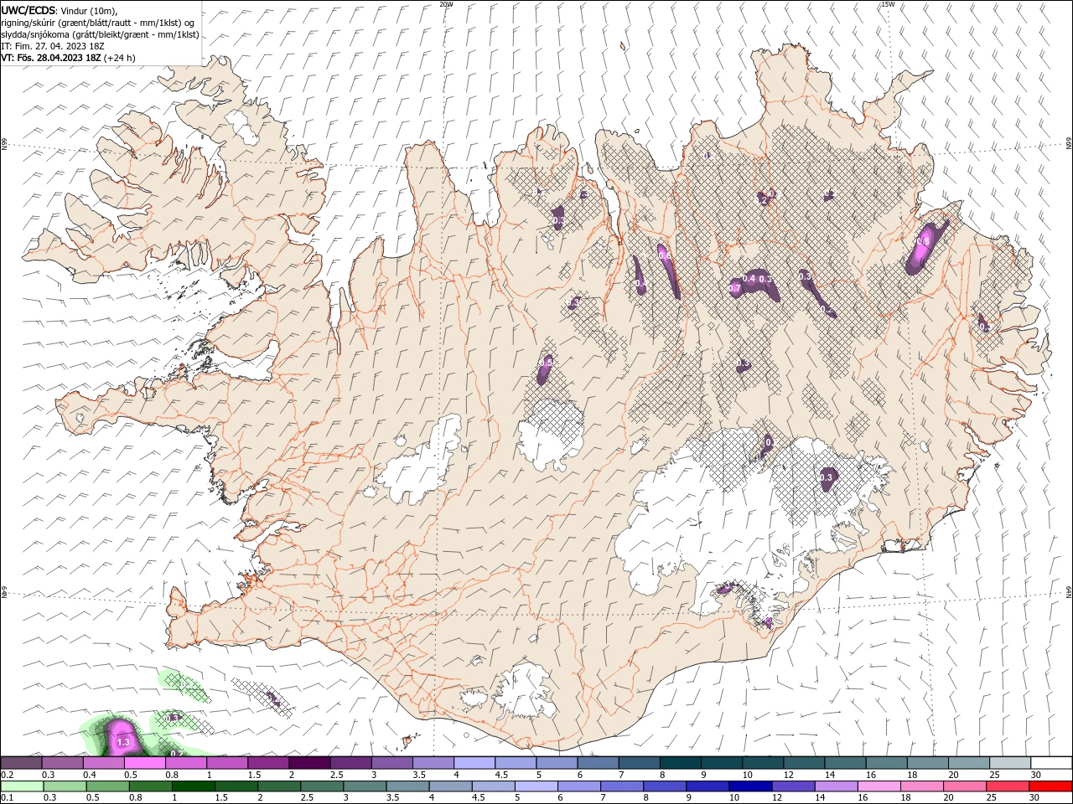
Task: Pick the top legend swatch between 0.4 and 0.5
Action: [104, 763]
